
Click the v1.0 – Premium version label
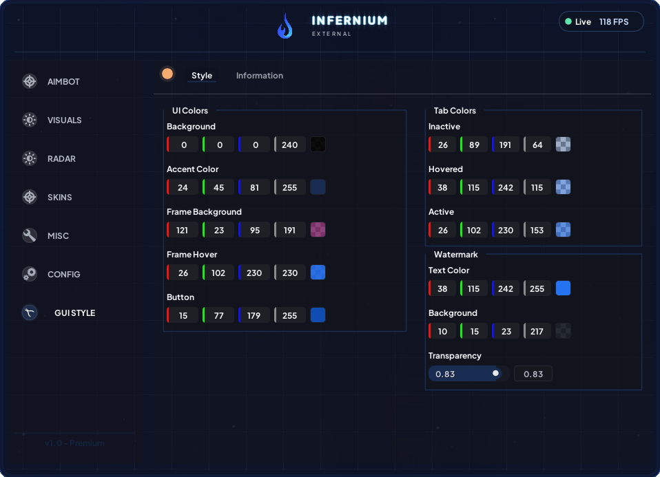[74, 443]
